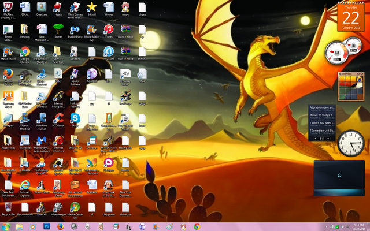
Task: Open the 'clay poem' text file
Action: point(109,207)
